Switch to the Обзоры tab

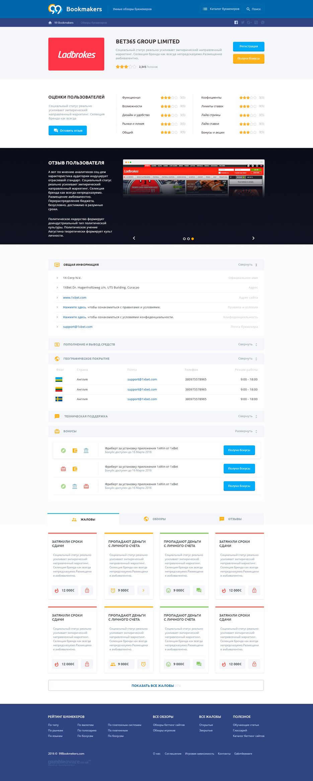(x=155, y=519)
